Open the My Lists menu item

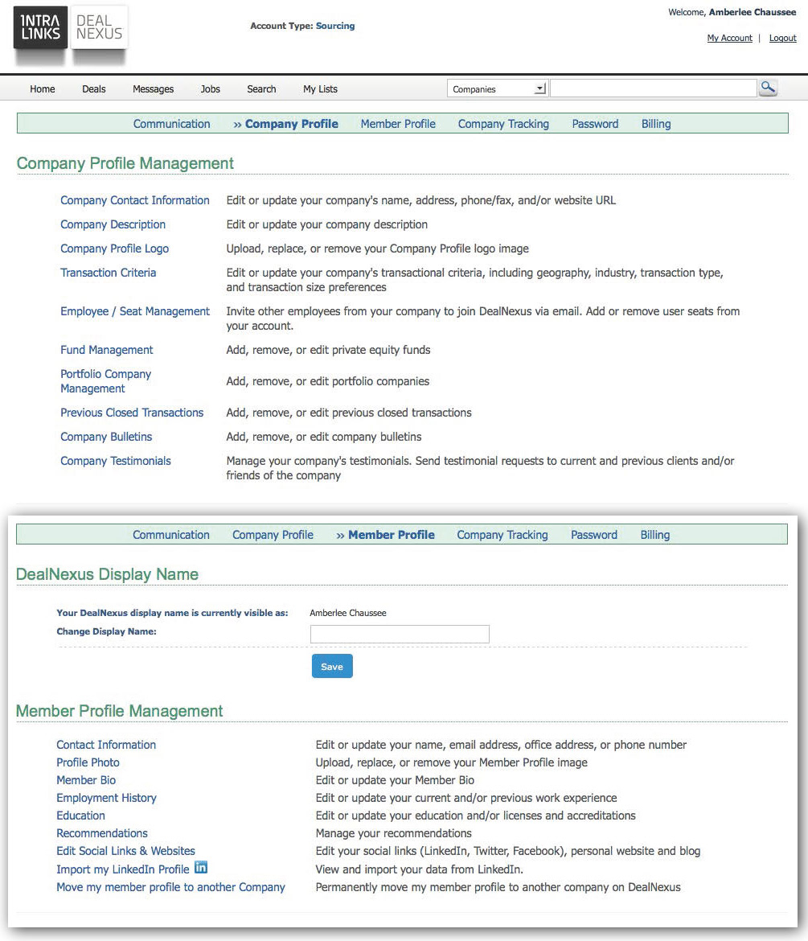point(320,88)
